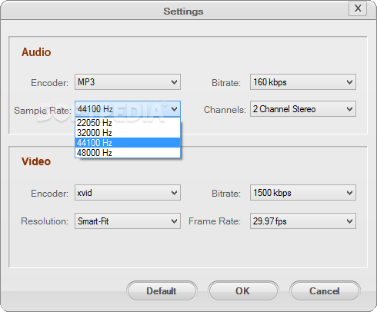Choose the highlighted 44100 Hz list option

128,143
